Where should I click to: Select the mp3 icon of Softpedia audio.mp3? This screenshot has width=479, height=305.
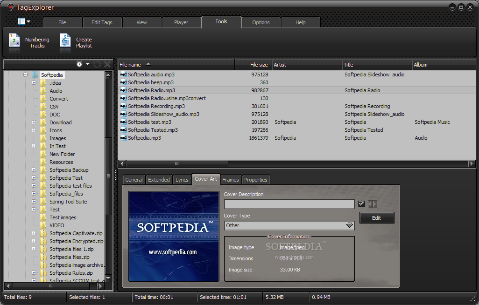pyautogui.click(x=123, y=75)
